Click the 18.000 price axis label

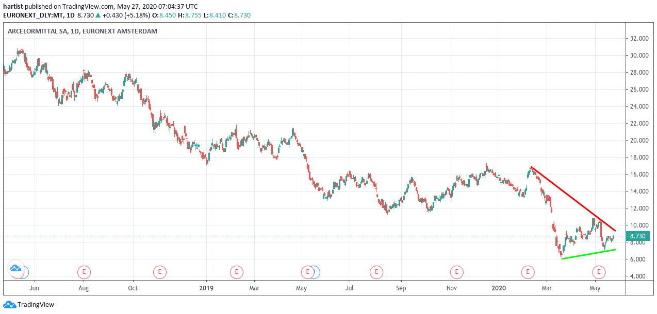pos(638,158)
